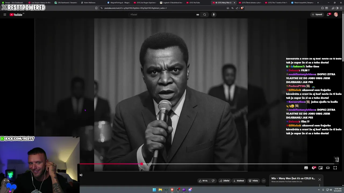The width and height of the screenshot is (344, 193).
Task: Toggle subtitles on the video player
Action: (x=306, y=168)
